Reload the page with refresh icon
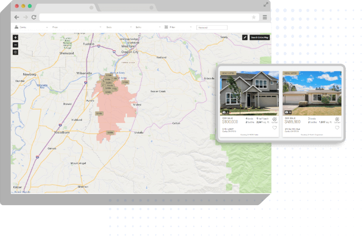Viewport: 362px width, 236px height. [34, 17]
